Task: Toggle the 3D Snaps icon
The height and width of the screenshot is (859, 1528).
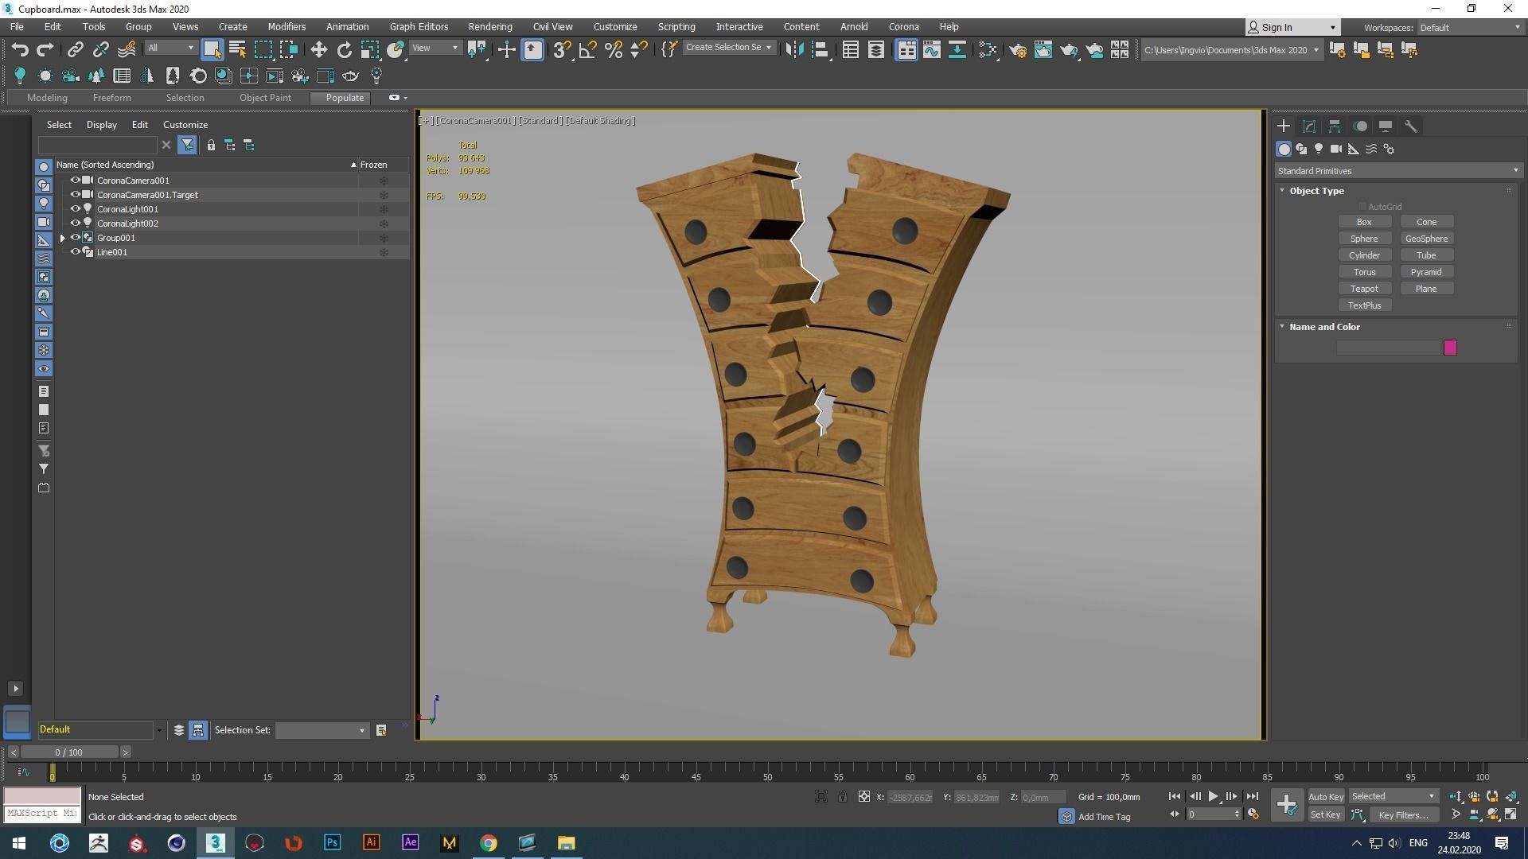Action: pyautogui.click(x=562, y=50)
